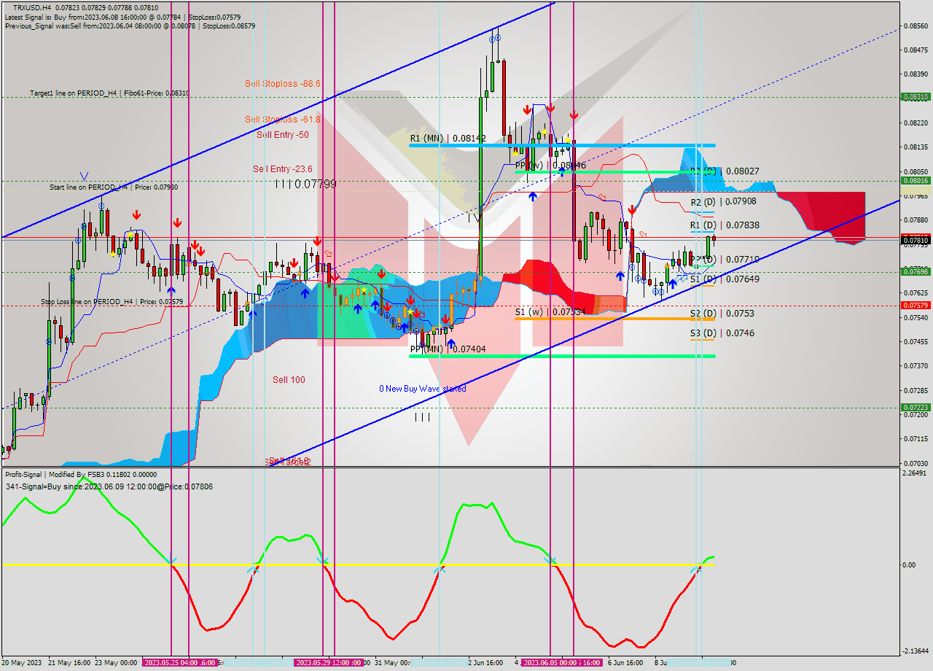Screen dimensions: 933x671
Task: Click the 'Sell Entry -23.6' label
Action: (x=283, y=169)
